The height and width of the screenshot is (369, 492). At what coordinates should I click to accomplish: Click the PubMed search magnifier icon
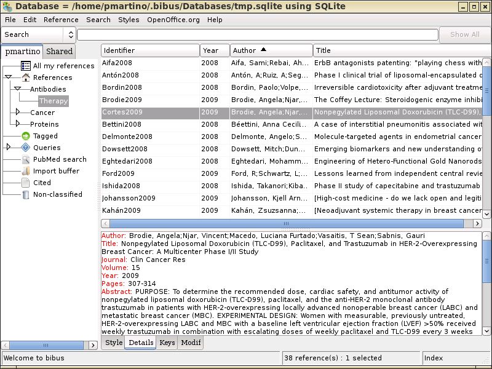point(26,159)
